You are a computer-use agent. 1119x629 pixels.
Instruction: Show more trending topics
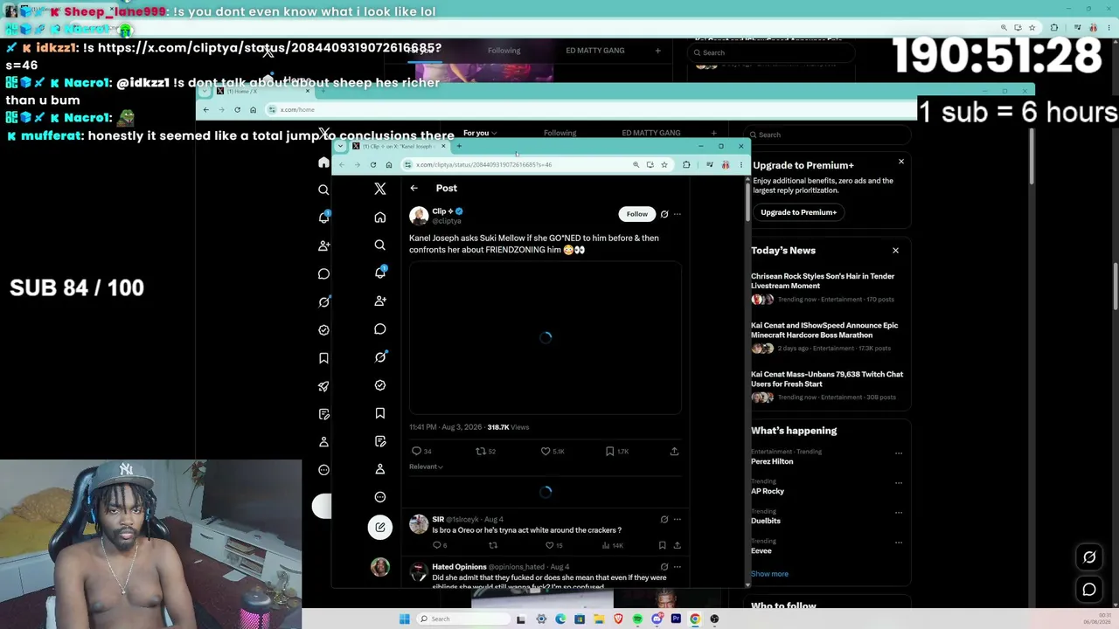tap(769, 574)
